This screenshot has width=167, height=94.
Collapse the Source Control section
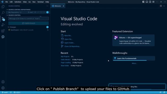pos(7,15)
